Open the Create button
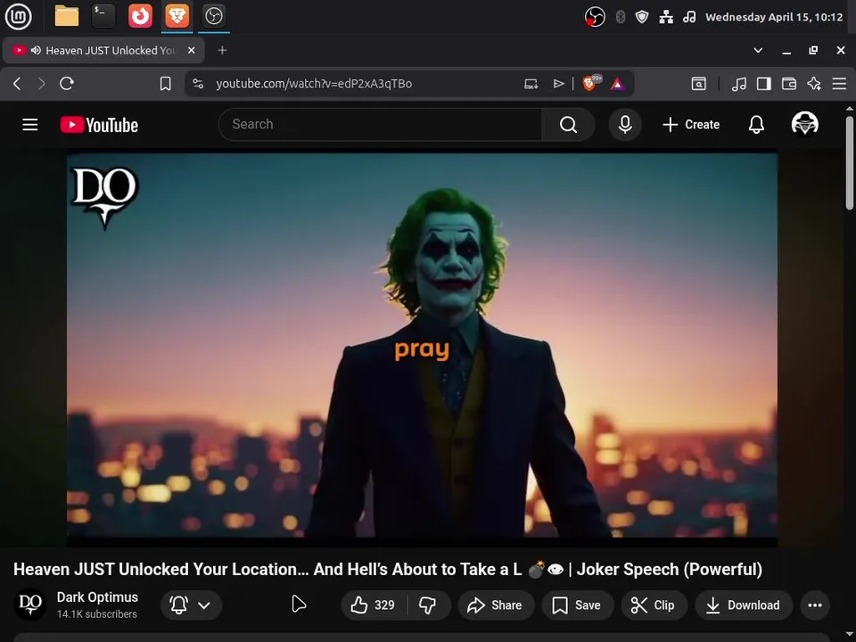The width and height of the screenshot is (856, 642). point(691,125)
